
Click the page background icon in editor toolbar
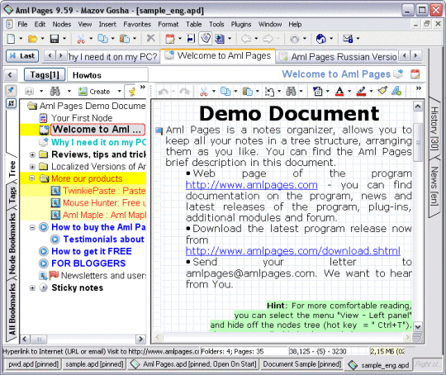(x=317, y=92)
